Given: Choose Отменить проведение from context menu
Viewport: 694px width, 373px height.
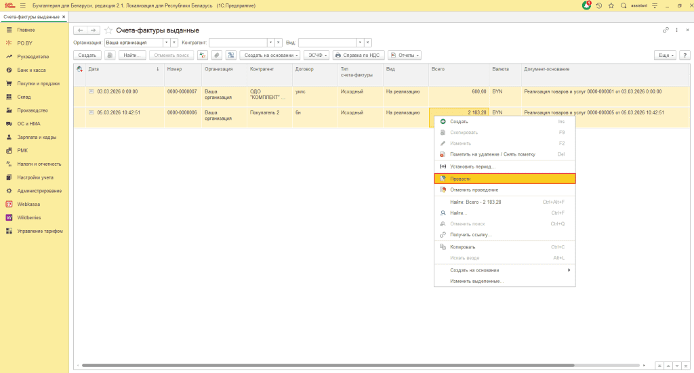Looking at the screenshot, I should (474, 190).
